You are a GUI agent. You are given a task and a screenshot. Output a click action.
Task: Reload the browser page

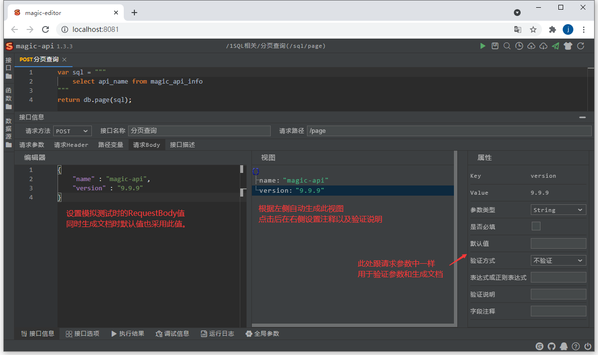[45, 29]
